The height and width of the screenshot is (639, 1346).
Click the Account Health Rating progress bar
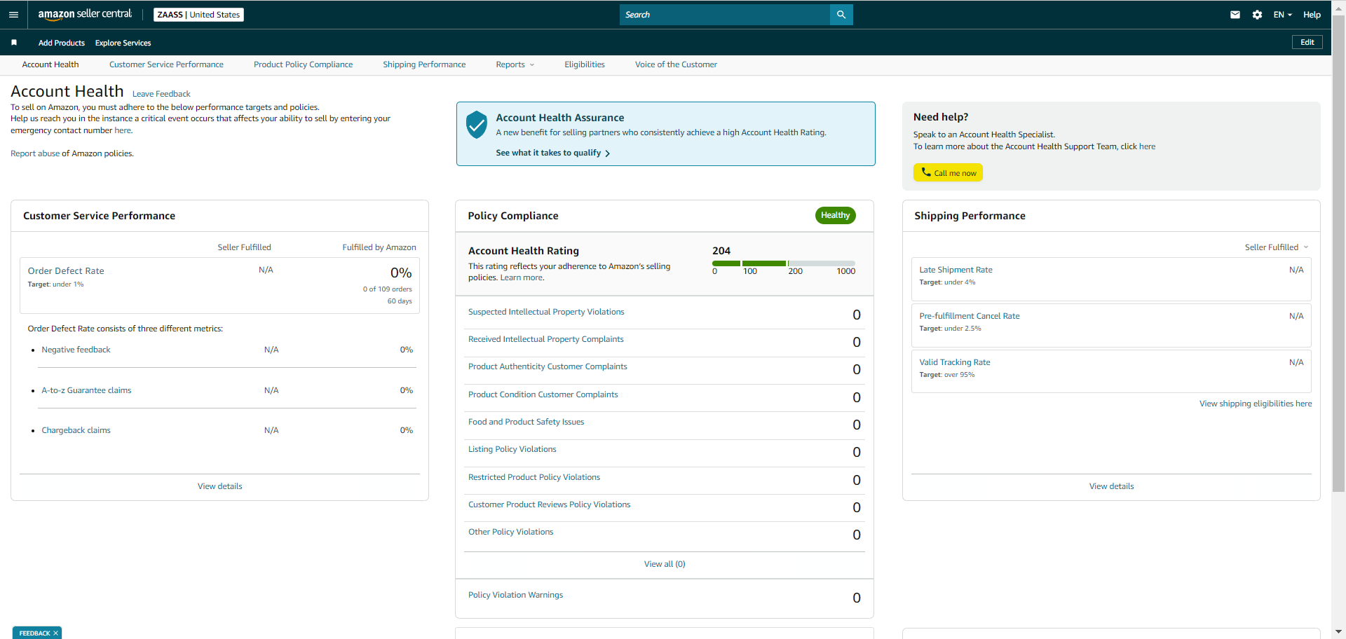coord(784,263)
